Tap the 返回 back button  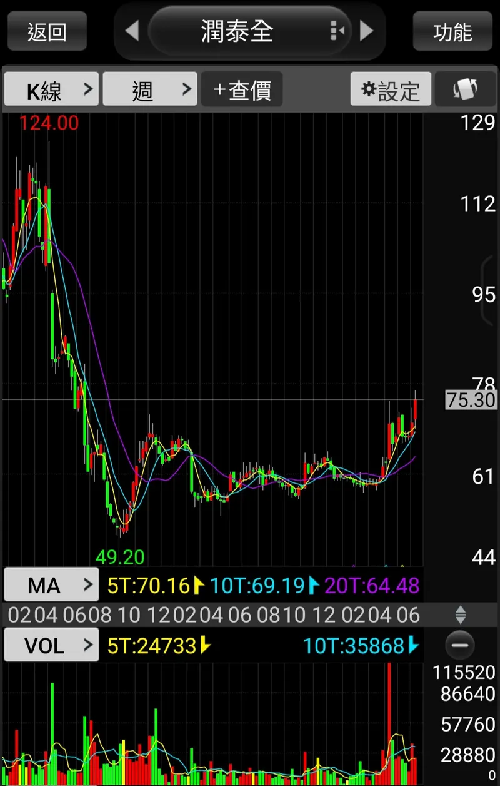click(x=47, y=31)
